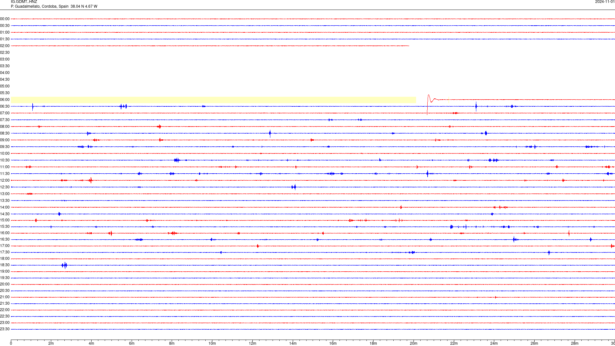
Task: Click the 6m tick on time axis
Action: coord(132,343)
